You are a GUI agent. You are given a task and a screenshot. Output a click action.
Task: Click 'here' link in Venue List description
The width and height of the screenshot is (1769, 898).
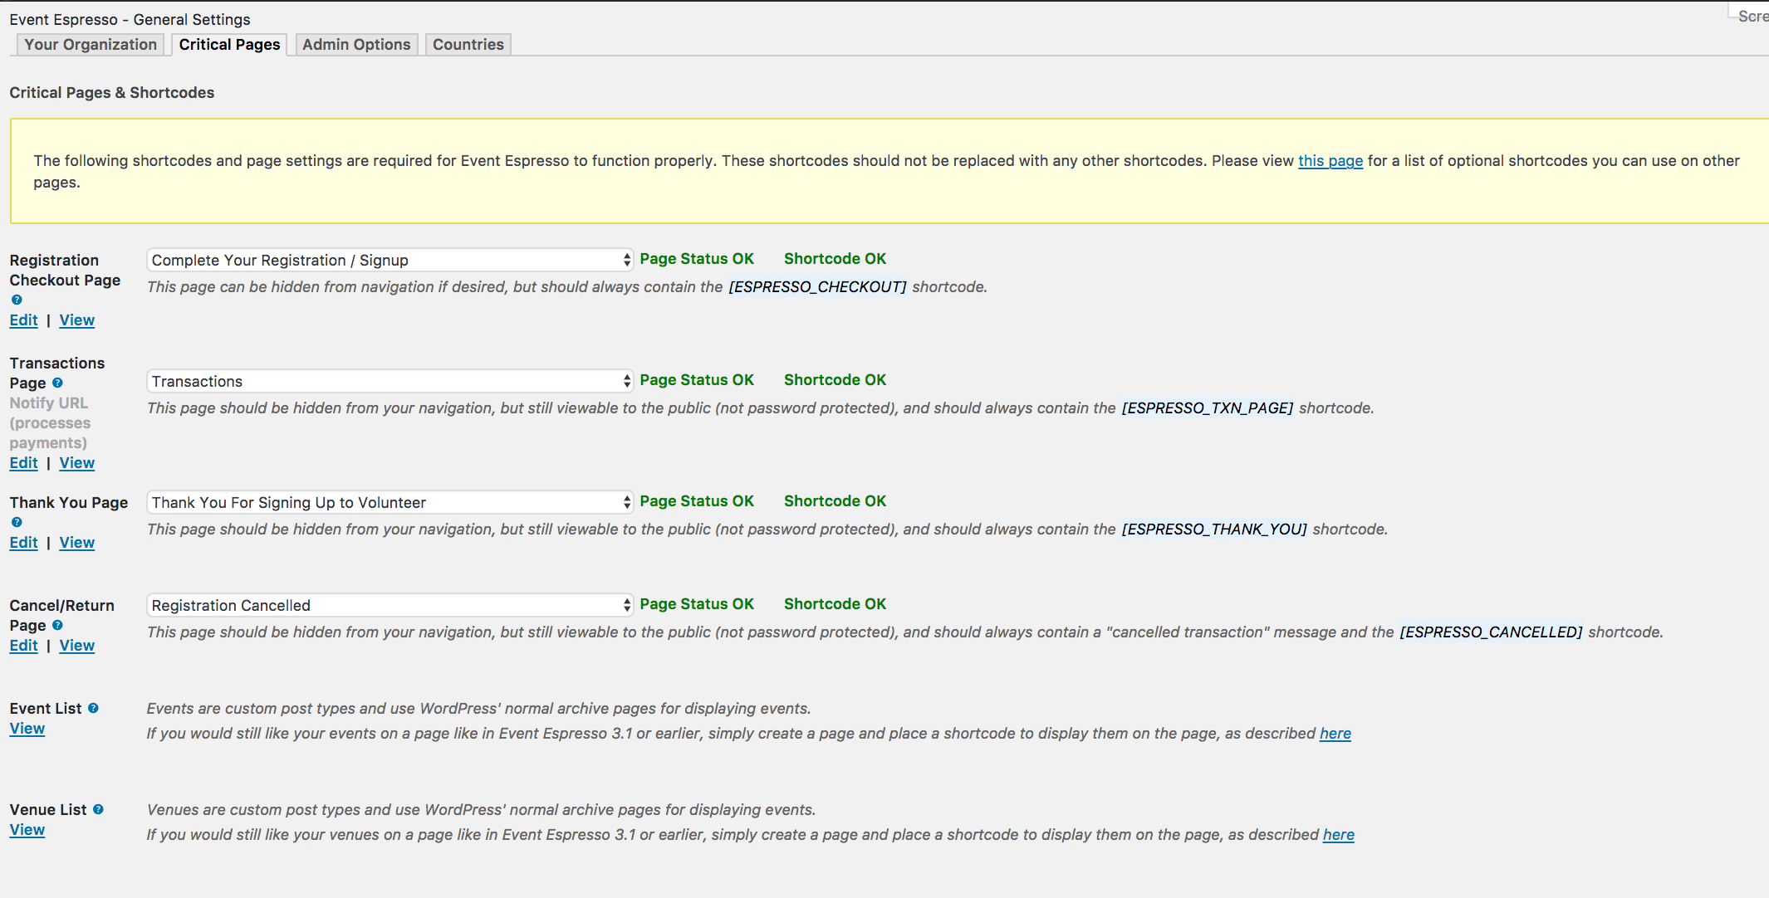click(1338, 835)
